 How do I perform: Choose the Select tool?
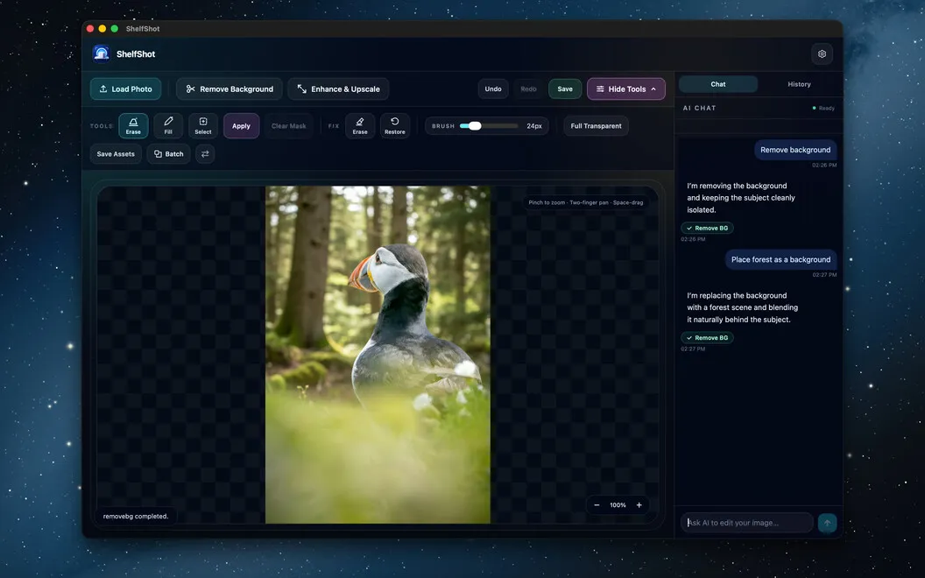203,125
